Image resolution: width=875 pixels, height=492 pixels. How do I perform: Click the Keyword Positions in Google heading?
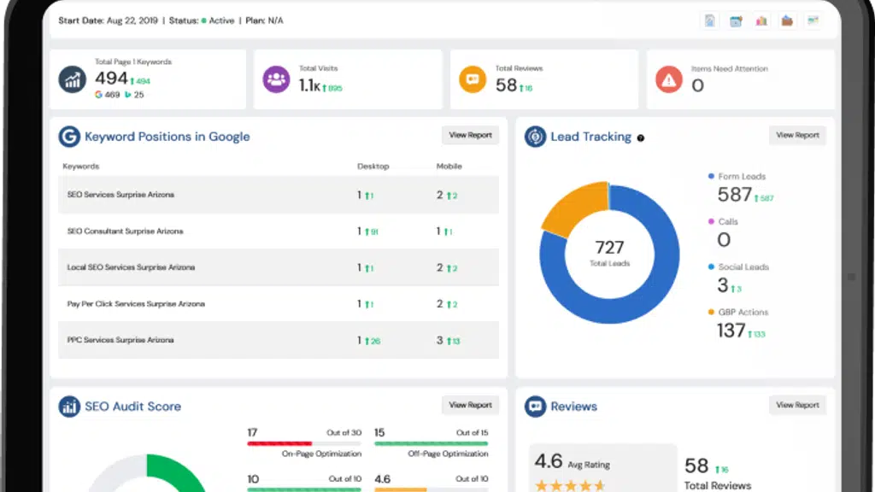click(167, 137)
